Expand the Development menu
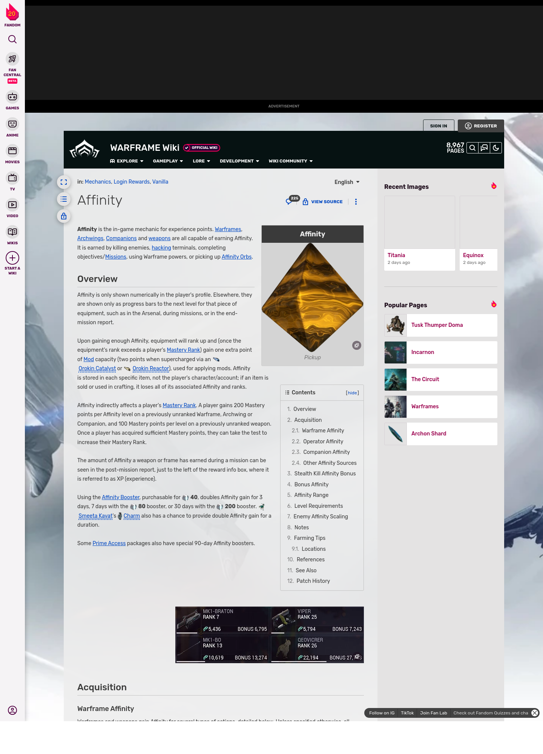The height and width of the screenshot is (754, 543). (x=239, y=161)
